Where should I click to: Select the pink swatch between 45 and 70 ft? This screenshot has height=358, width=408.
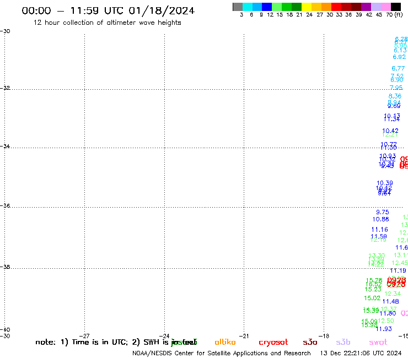coord(385,7)
